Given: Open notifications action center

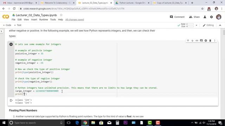Looking at the screenshot, I should click(220, 123).
